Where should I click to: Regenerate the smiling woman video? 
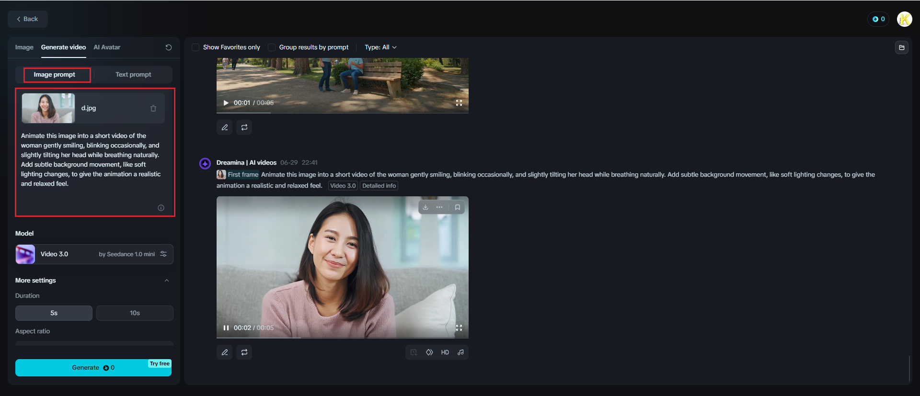pyautogui.click(x=244, y=352)
